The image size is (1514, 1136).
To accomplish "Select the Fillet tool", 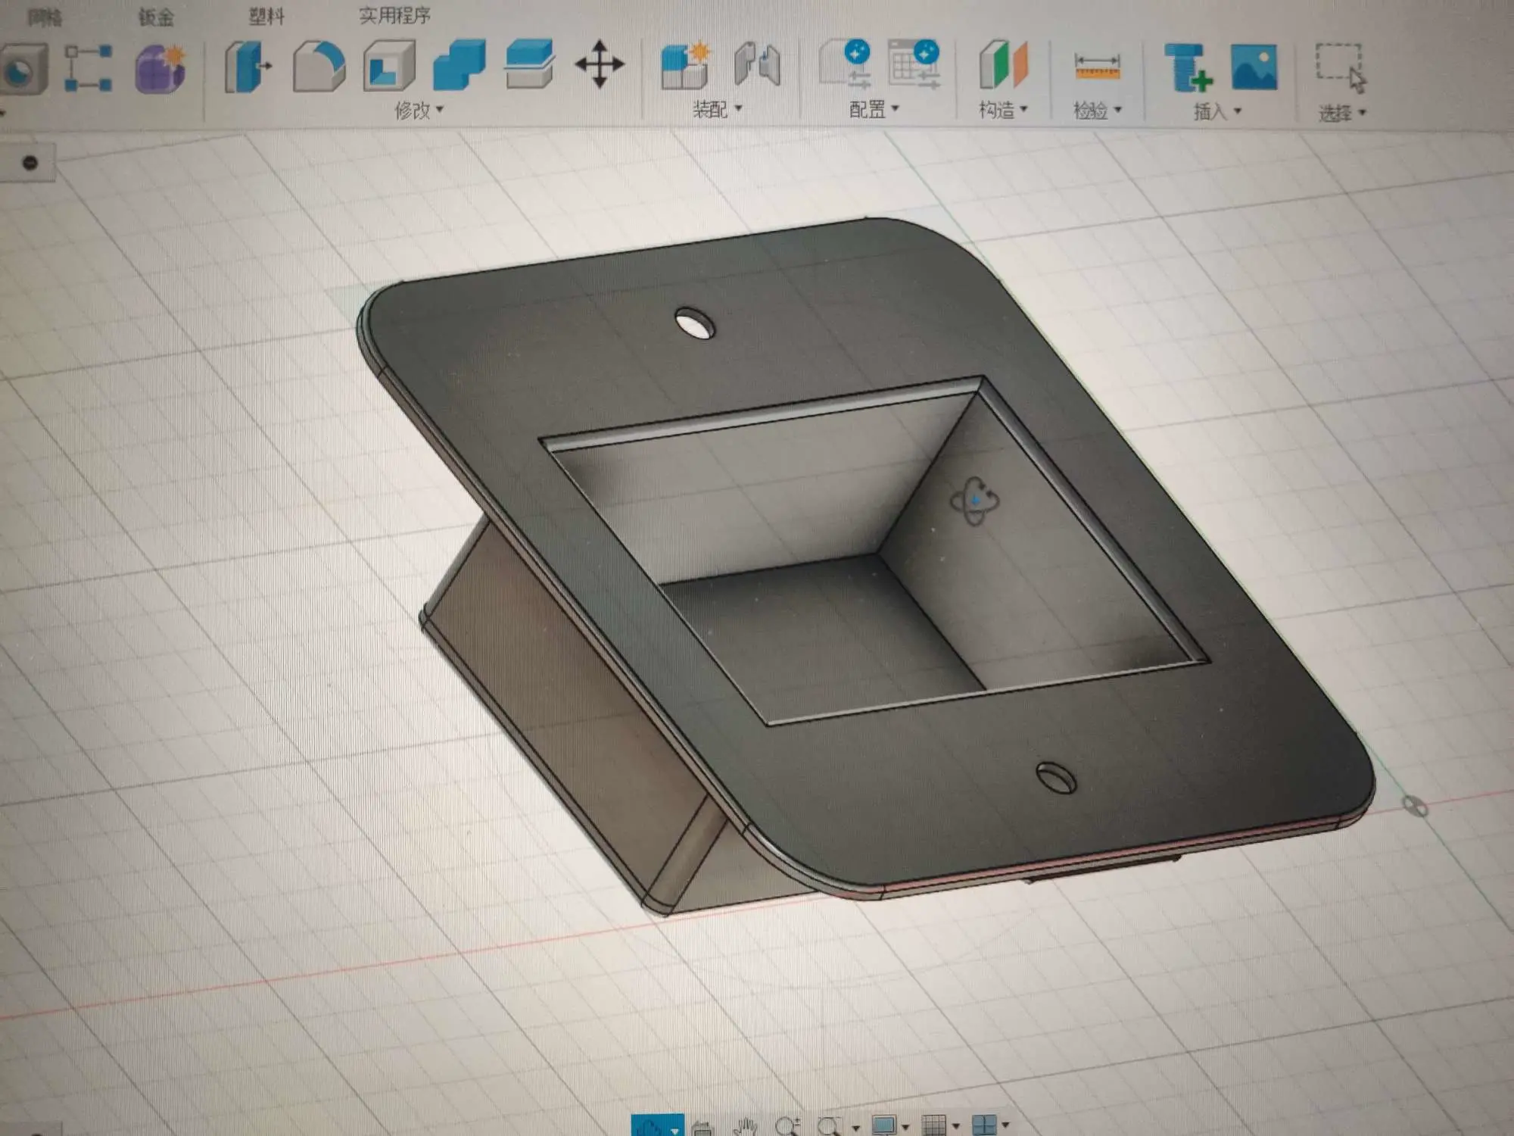I will coord(319,67).
